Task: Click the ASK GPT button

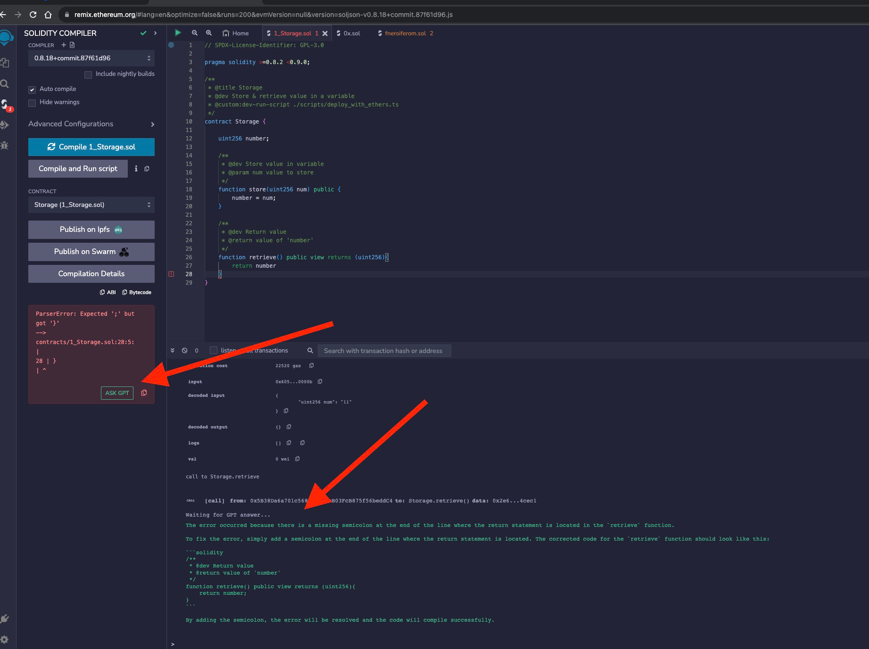Action: (x=117, y=393)
